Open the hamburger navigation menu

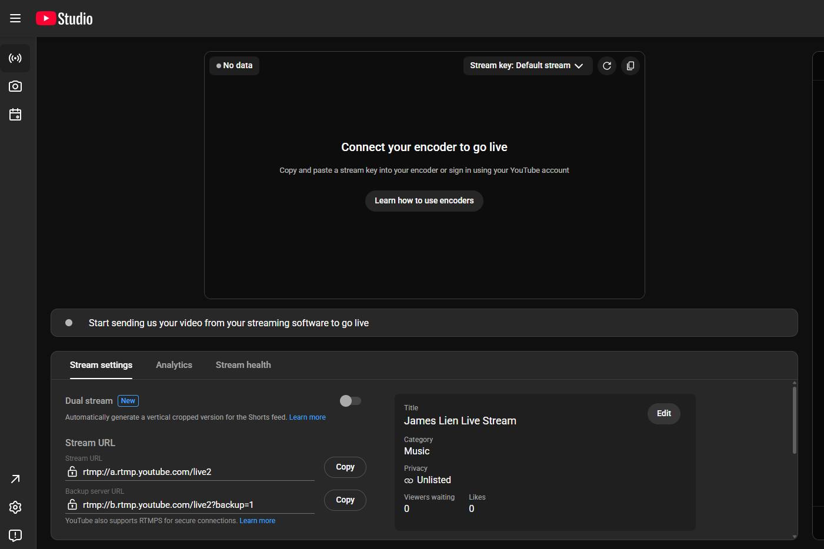pos(15,18)
